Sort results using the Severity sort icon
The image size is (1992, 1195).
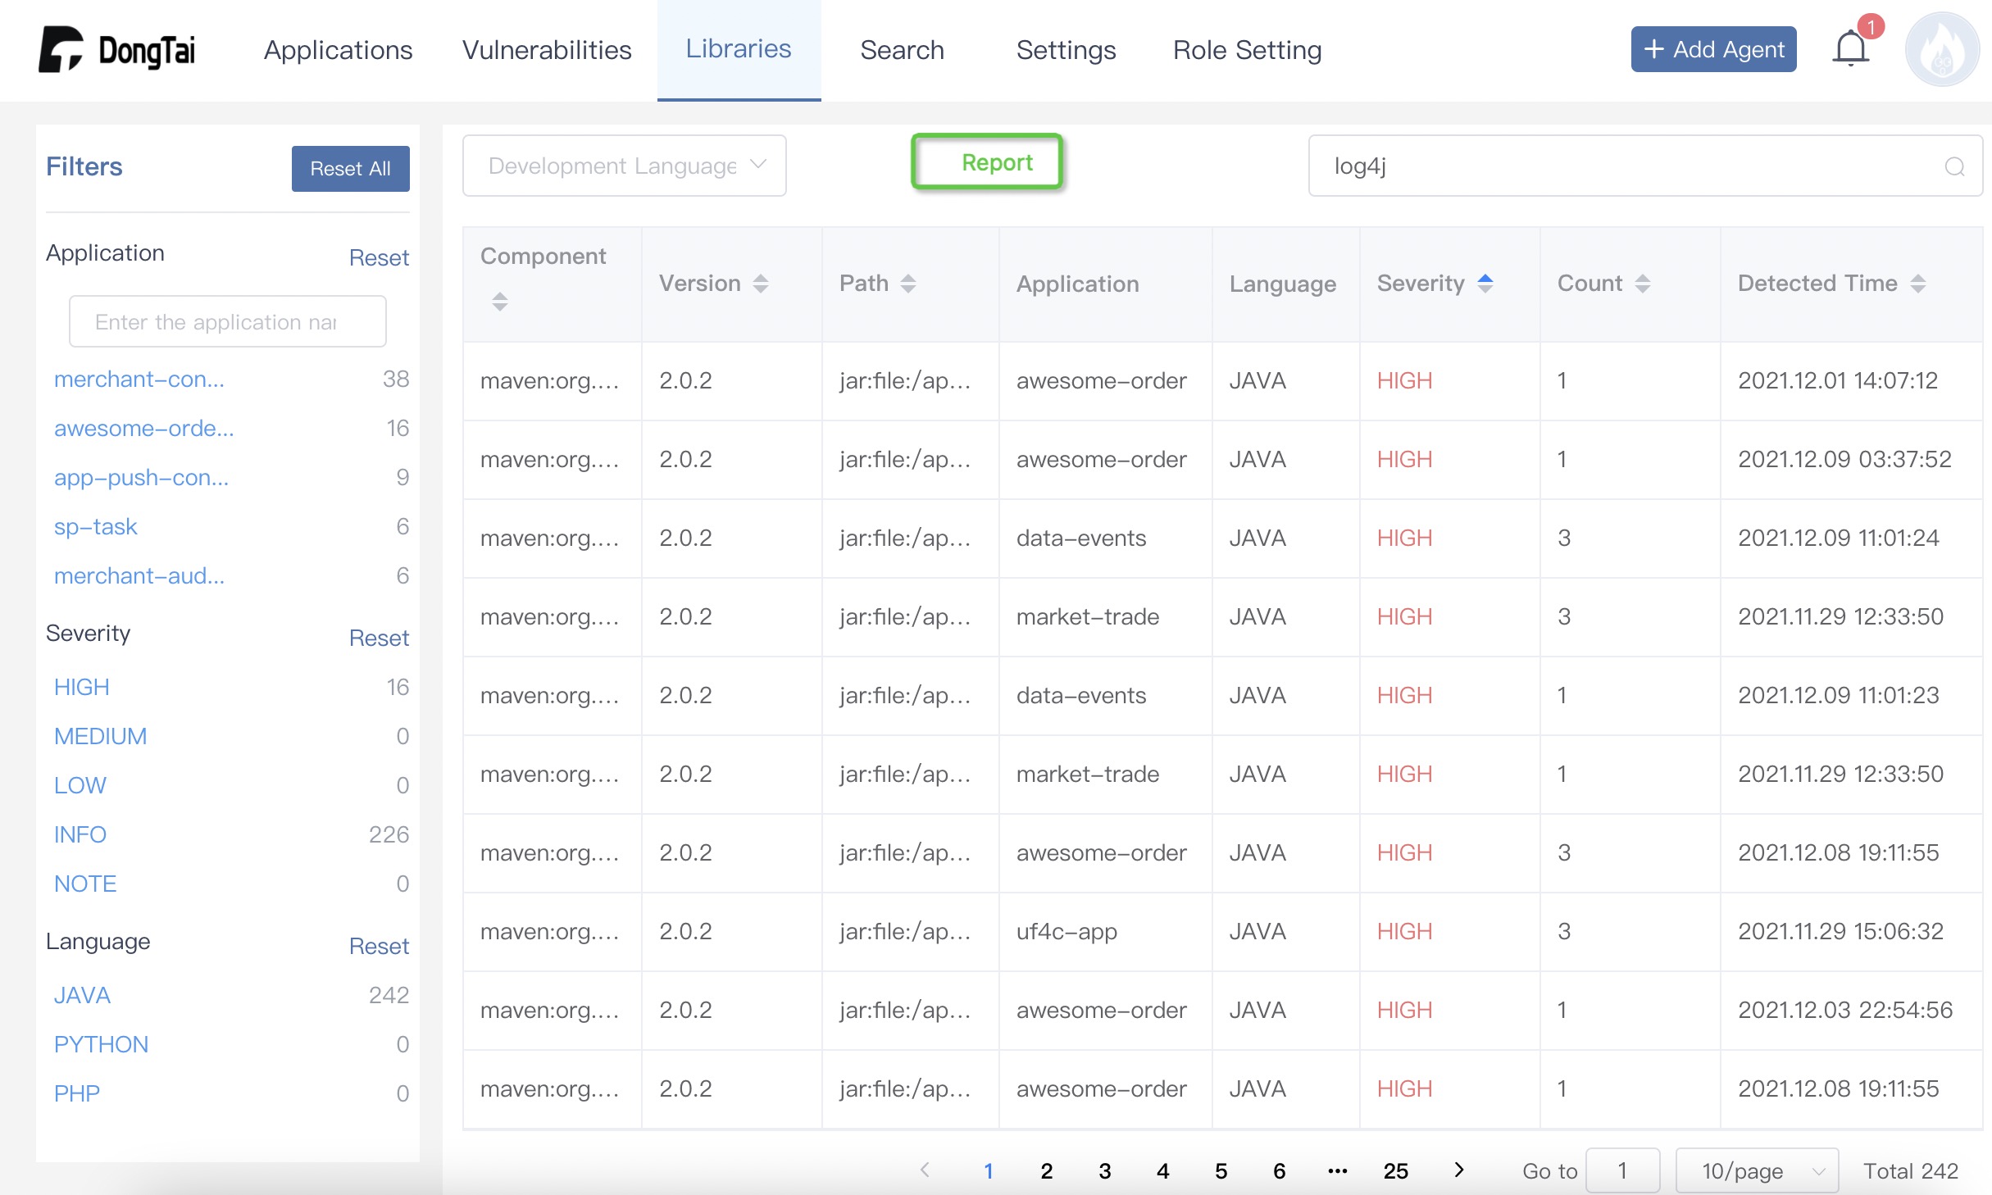[x=1485, y=283]
